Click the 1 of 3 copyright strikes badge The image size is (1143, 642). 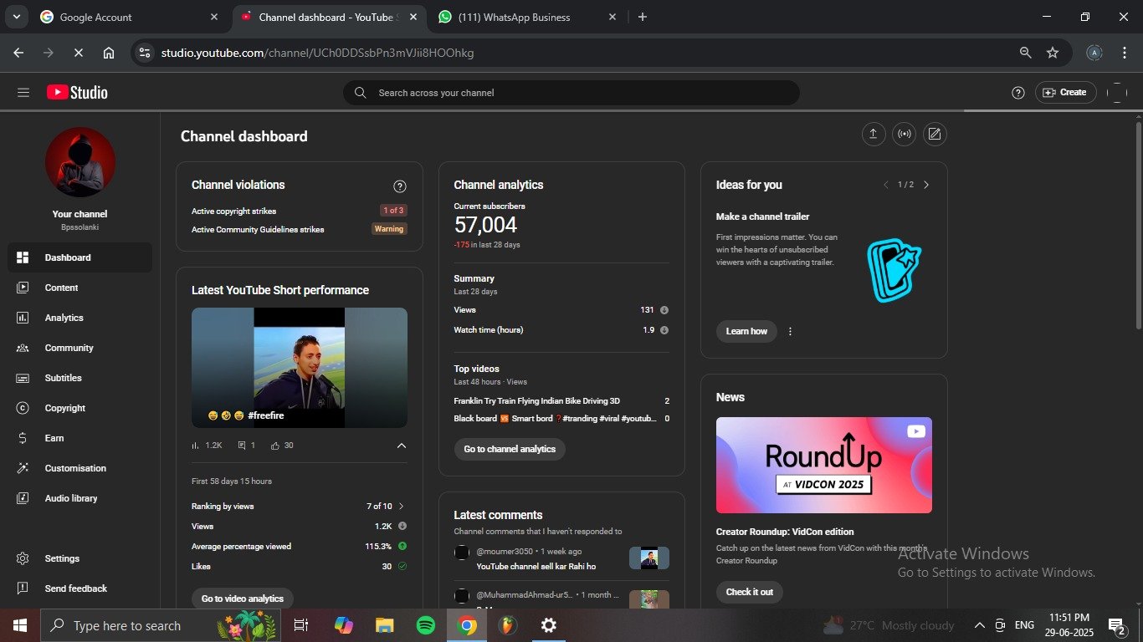tap(393, 211)
